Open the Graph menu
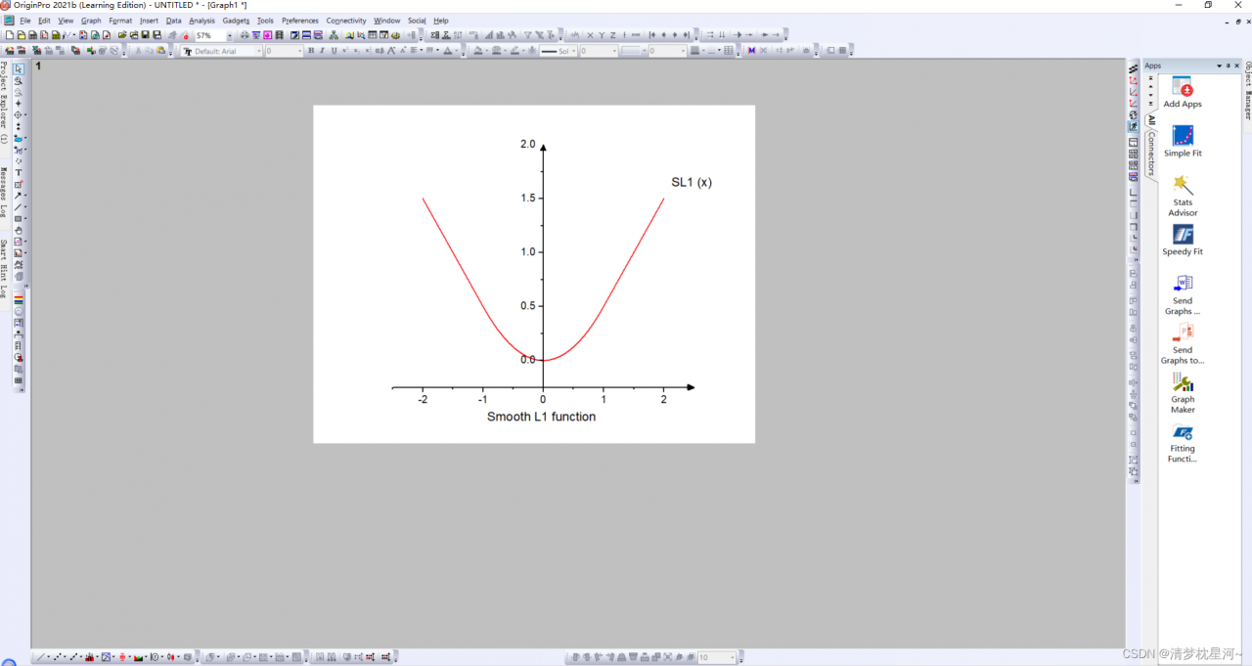 (91, 21)
